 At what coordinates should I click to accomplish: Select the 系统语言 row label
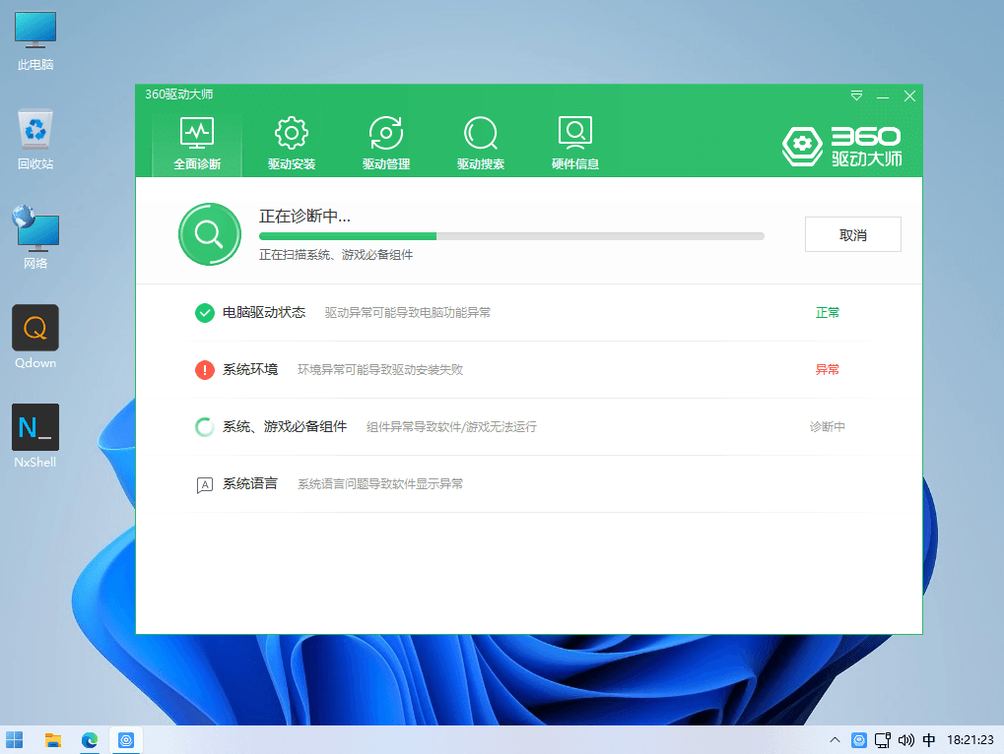[x=250, y=483]
